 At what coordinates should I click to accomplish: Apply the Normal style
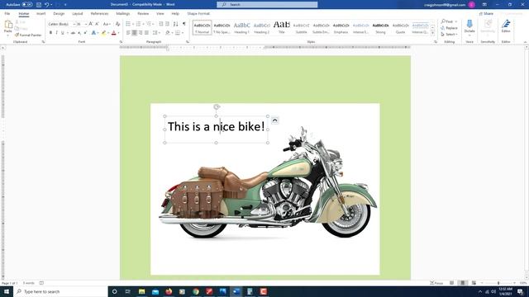(x=202, y=27)
